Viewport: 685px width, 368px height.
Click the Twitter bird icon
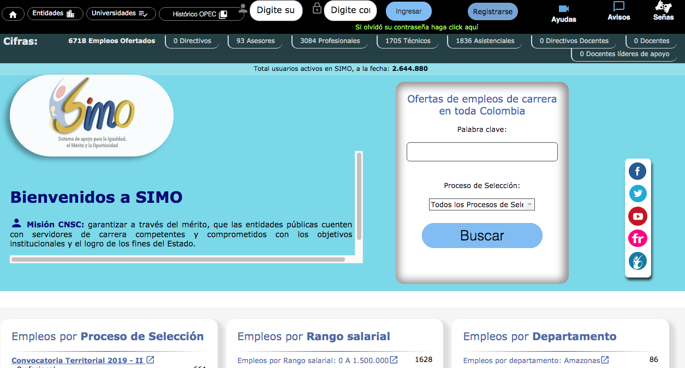tap(638, 194)
